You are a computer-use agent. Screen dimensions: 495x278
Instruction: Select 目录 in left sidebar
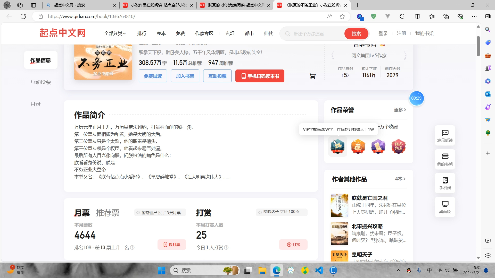point(36,104)
